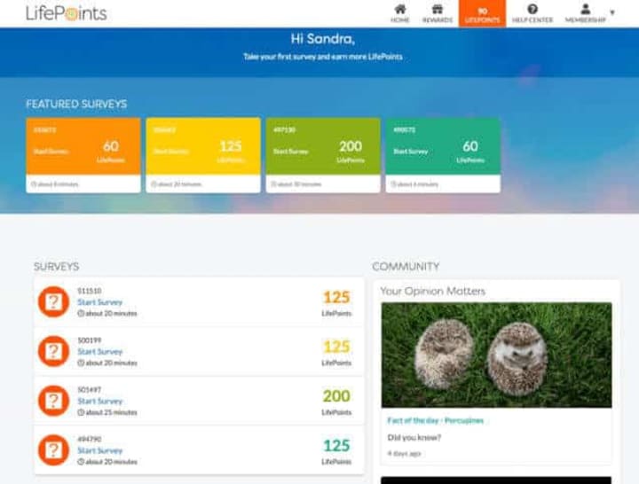Open the Help Center navigation item
This screenshot has width=639, height=484.
532,13
